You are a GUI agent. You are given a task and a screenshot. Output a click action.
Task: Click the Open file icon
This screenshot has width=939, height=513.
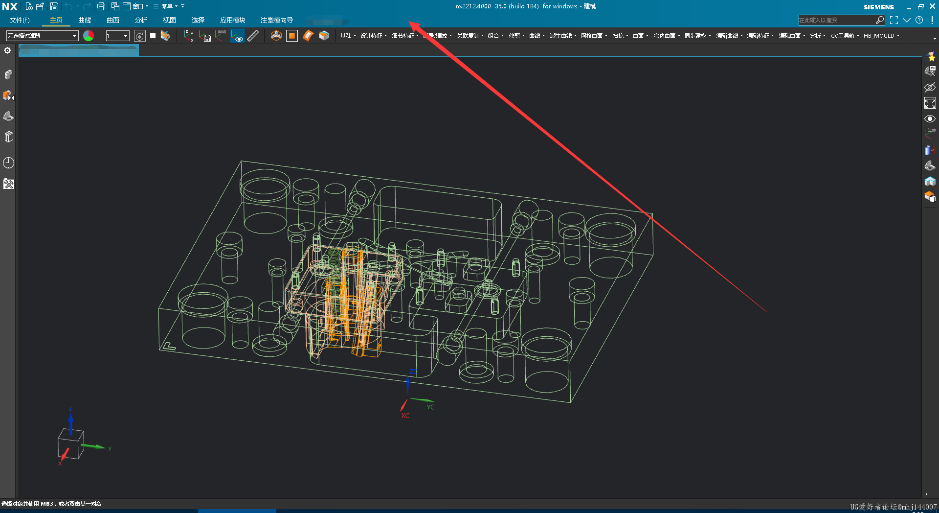(40, 6)
